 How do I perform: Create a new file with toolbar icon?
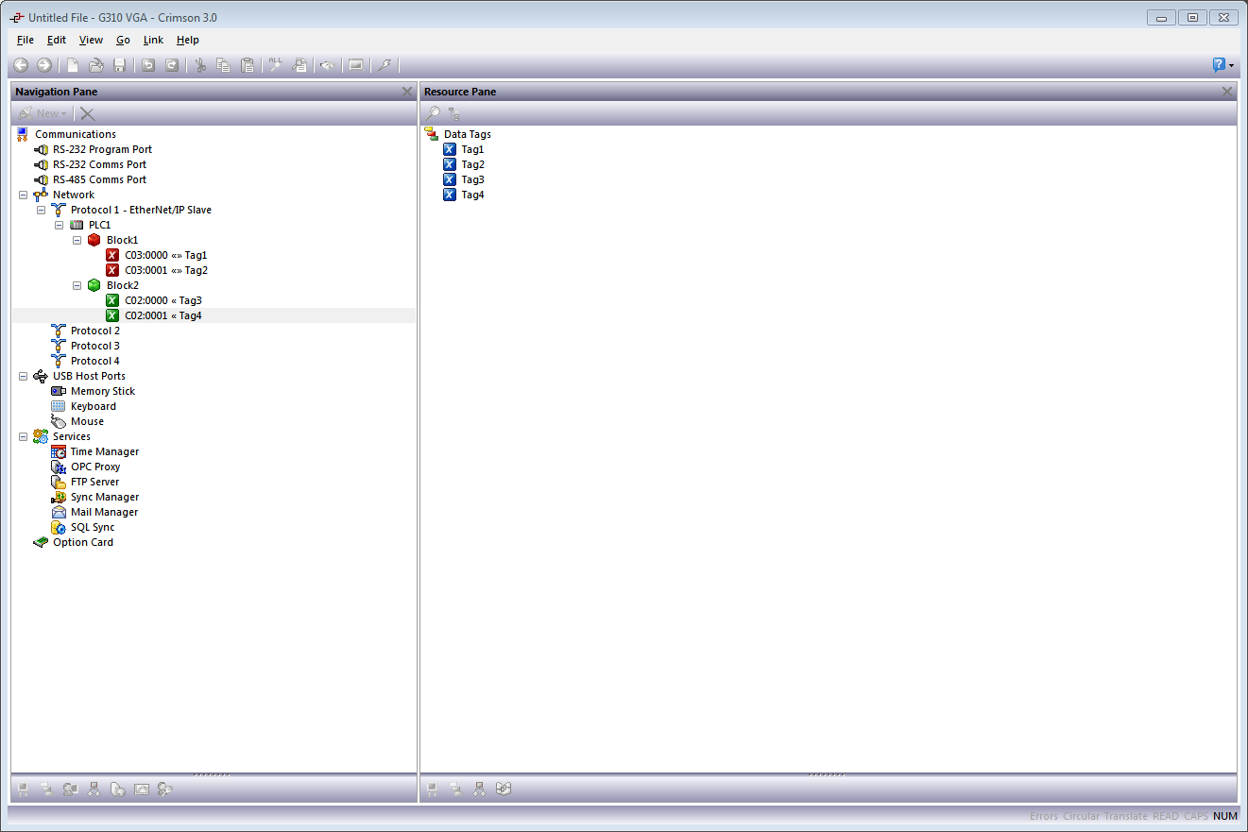[73, 65]
